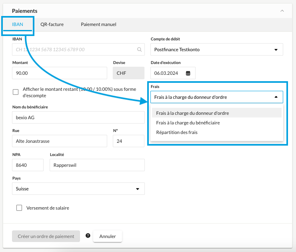
Task: Switch to the IBAN tab
Action: (18, 24)
